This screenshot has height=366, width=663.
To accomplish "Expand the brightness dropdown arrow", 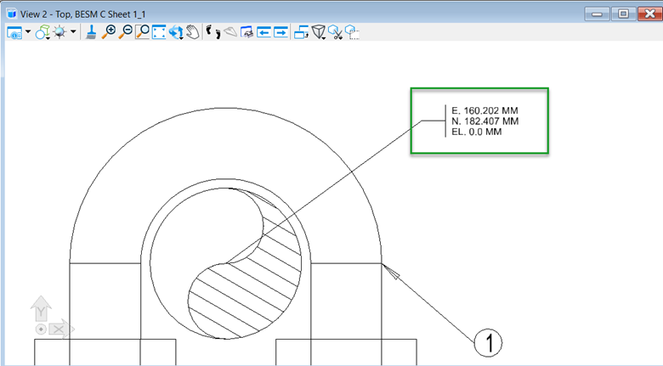I will tap(73, 31).
